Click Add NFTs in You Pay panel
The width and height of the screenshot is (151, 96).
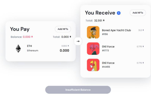coord(63,29)
